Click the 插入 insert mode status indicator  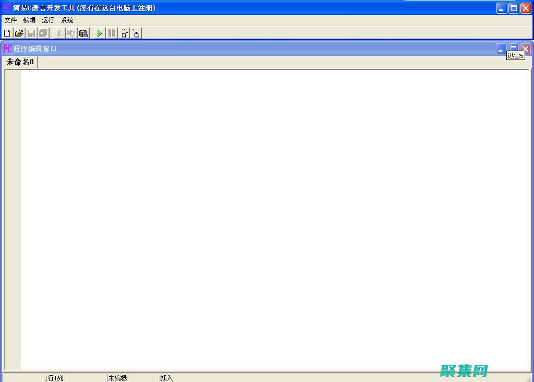point(167,378)
